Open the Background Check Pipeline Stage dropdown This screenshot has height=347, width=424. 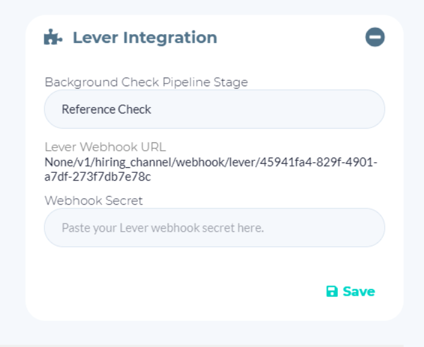(x=215, y=109)
